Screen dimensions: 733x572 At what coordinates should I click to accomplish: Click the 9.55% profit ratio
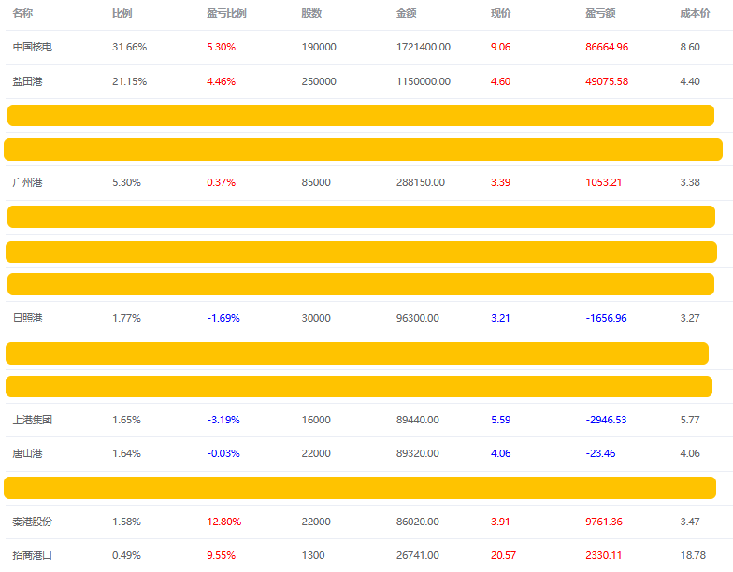click(x=221, y=555)
